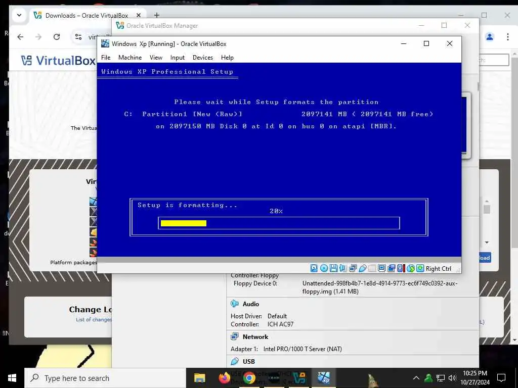The height and width of the screenshot is (388, 518).
Task: Switch to Downloads – Oracle VirtualBox browser tab
Action: click(x=87, y=16)
